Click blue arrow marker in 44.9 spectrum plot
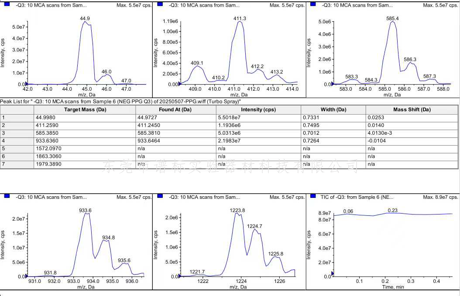Screen dimensions: 460x296 (x=27, y=83)
